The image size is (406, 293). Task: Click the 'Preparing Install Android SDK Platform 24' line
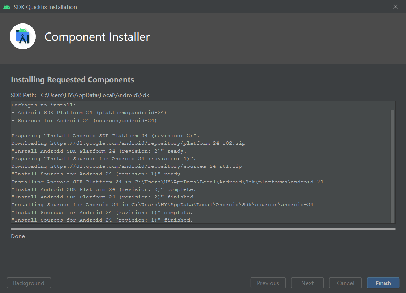(105, 136)
